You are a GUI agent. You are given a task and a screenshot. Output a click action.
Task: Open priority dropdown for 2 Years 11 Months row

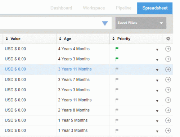pos(157,101)
